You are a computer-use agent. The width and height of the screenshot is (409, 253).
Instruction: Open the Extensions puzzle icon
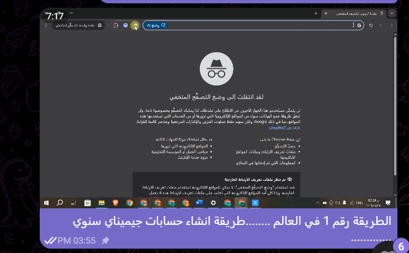(116, 25)
